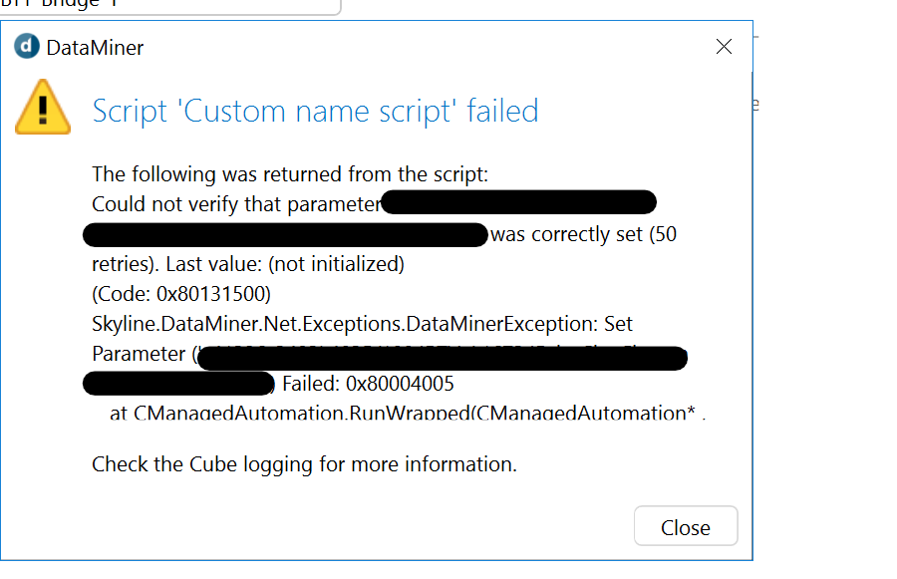Click the redacted bar before "was correctly set"
Screen dimensions: 897x579
tap(285, 235)
